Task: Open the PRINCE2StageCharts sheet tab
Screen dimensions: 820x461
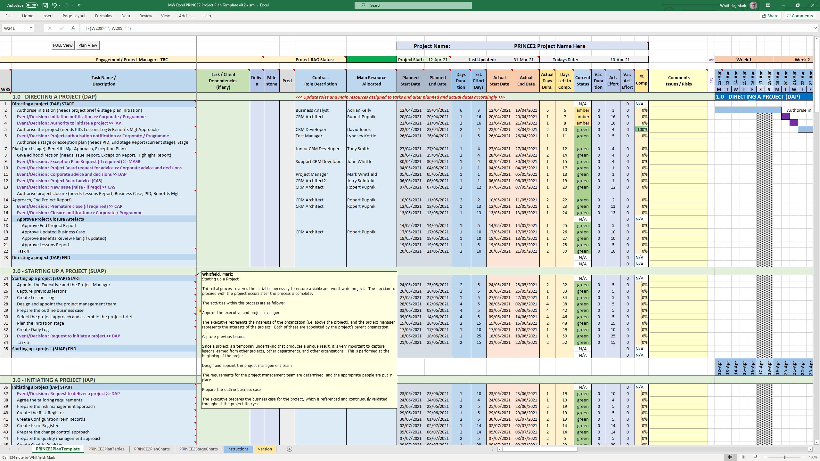Action: (199, 449)
